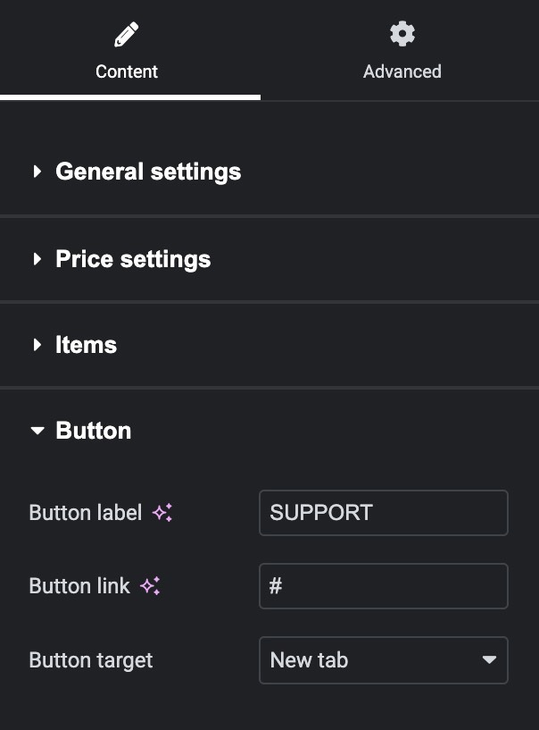The width and height of the screenshot is (539, 730).
Task: Click the arrow icon next to Items
Action: point(37,345)
